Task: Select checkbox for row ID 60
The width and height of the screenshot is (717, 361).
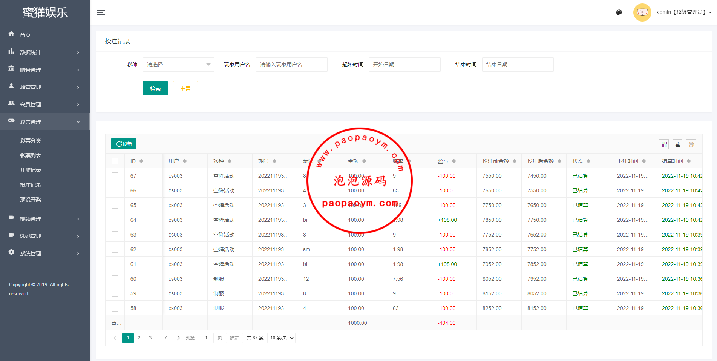Action: click(x=115, y=279)
